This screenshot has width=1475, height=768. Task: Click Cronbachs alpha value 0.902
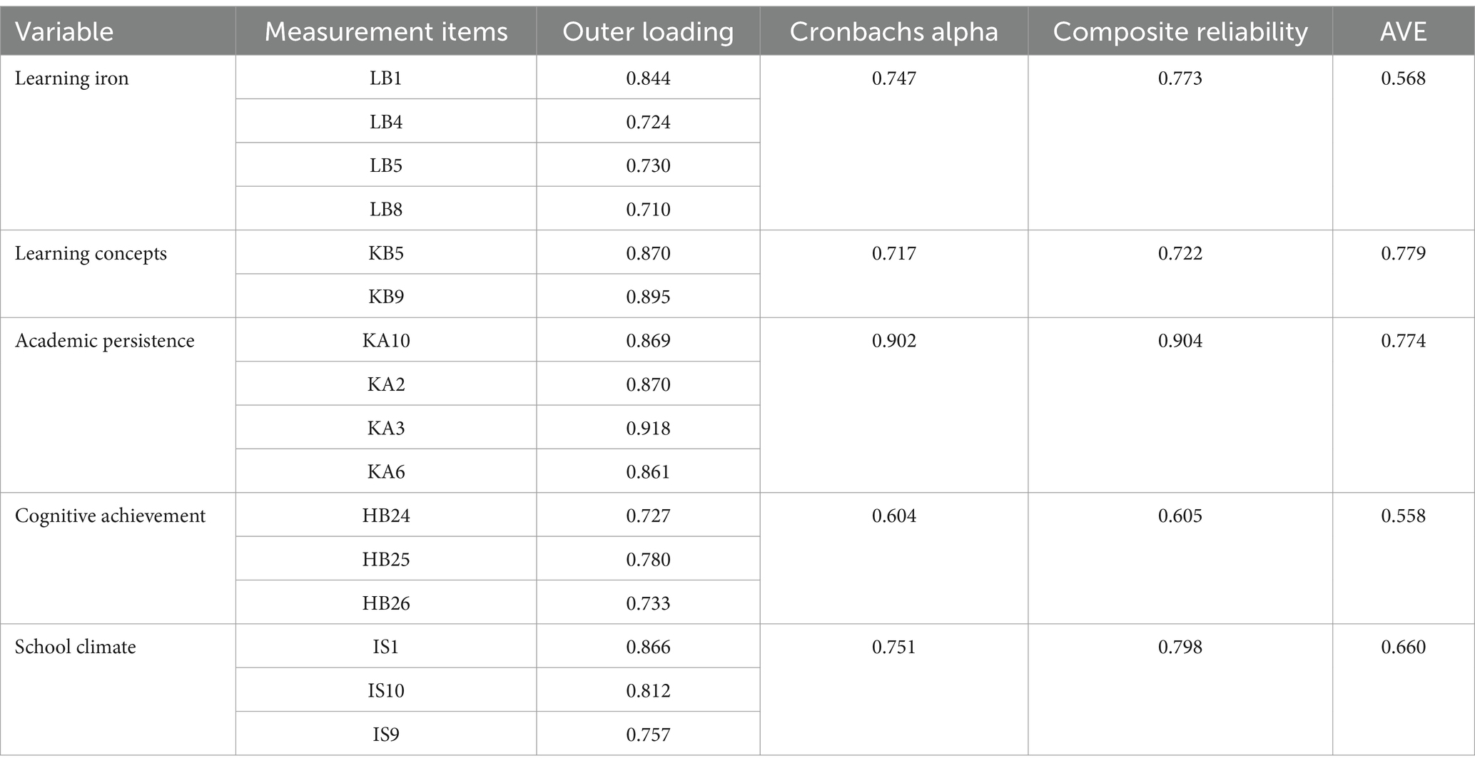point(893,340)
